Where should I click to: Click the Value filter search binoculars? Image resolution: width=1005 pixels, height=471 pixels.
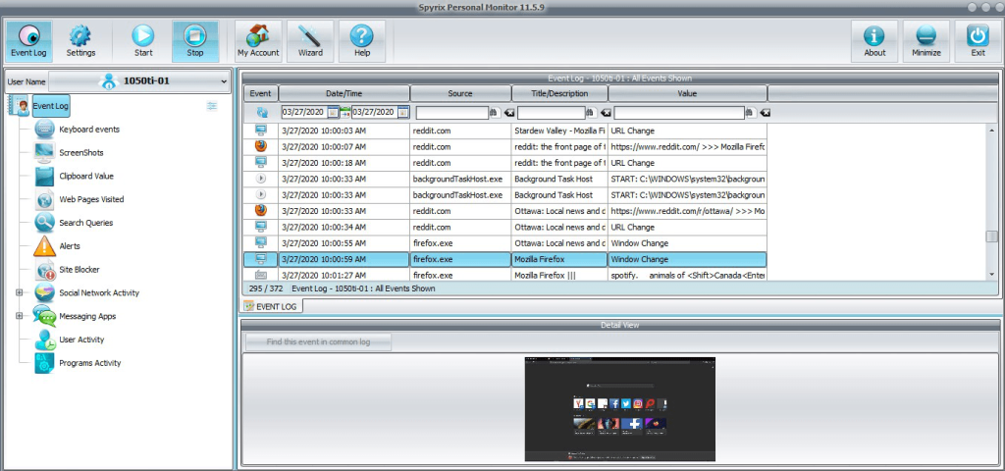coord(750,113)
